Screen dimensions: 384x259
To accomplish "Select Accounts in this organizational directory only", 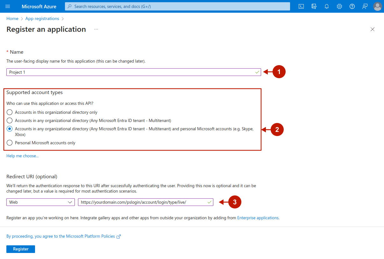I will [x=10, y=112].
